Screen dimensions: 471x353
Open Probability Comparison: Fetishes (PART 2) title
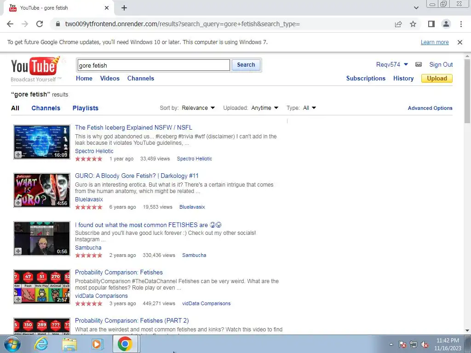click(132, 320)
